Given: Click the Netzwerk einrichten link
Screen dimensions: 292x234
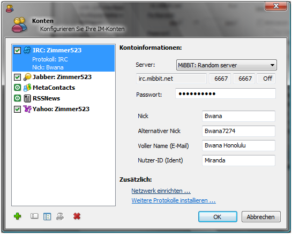Looking at the screenshot, I should [161, 191].
